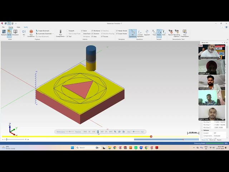
Task: Collapse the ribbon with the up chevron
Action: pyautogui.click(x=222, y=27)
